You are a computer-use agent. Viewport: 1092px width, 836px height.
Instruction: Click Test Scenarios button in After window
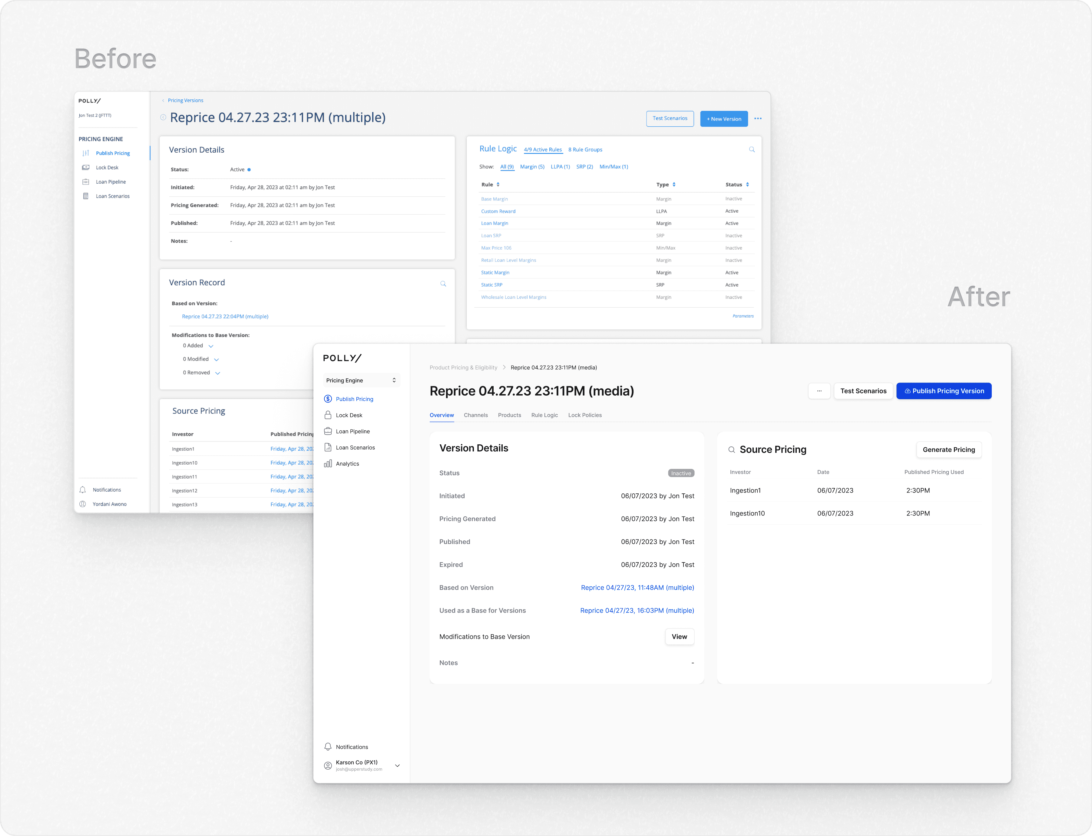click(x=863, y=391)
